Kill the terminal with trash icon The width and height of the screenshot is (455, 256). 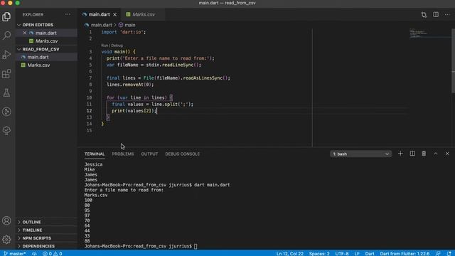(424, 154)
